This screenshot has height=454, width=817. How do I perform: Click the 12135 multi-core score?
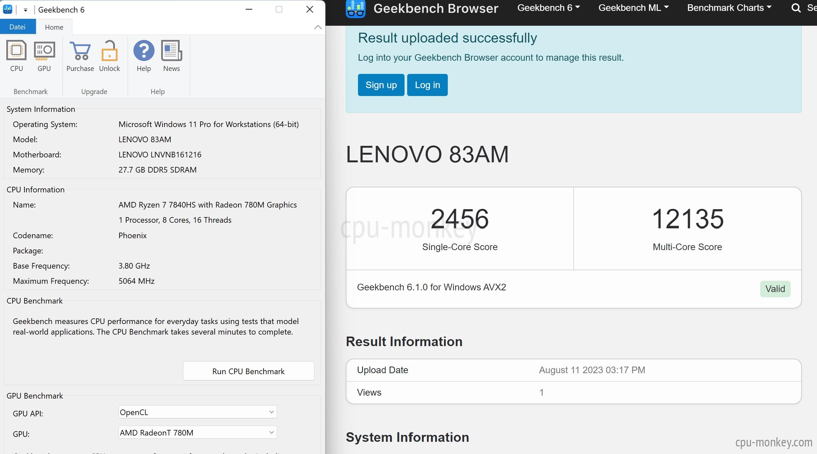pyautogui.click(x=688, y=219)
